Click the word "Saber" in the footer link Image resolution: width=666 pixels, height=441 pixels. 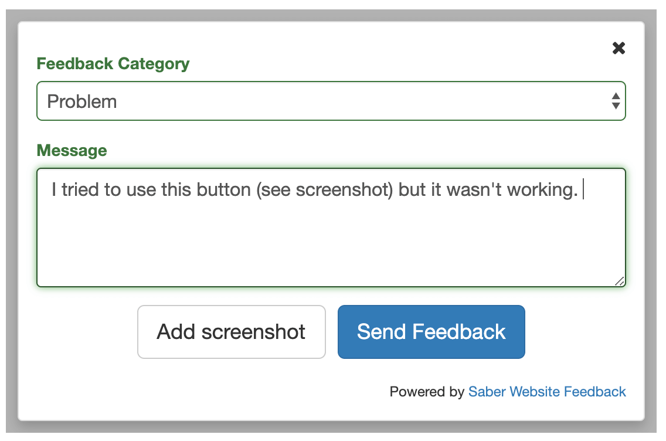[487, 392]
